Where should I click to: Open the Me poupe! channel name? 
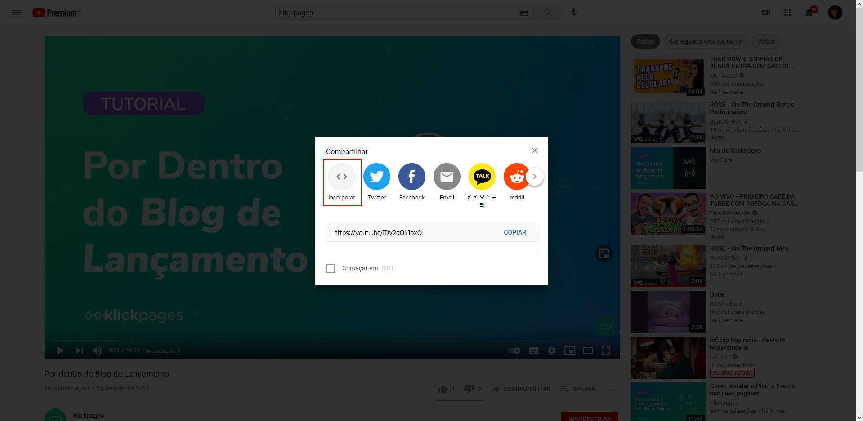pos(723,76)
